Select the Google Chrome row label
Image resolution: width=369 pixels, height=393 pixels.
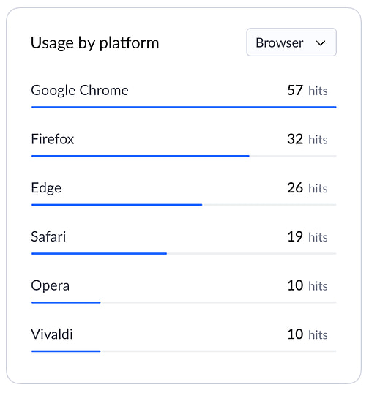tap(80, 90)
